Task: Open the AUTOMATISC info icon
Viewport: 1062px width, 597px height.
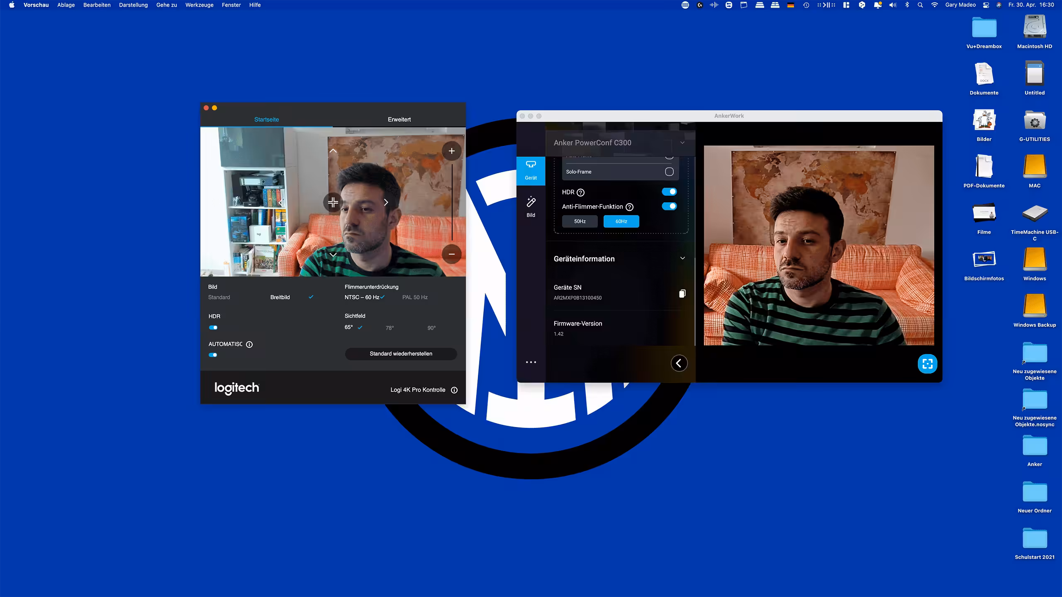Action: (249, 345)
